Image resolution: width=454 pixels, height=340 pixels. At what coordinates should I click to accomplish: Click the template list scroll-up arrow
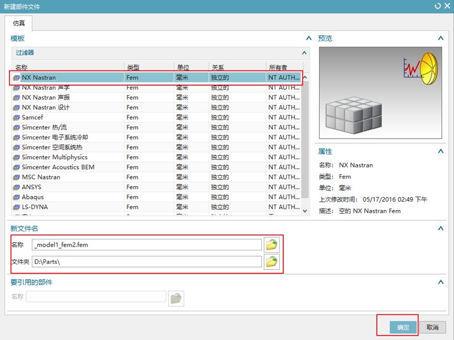pyautogui.click(x=305, y=78)
